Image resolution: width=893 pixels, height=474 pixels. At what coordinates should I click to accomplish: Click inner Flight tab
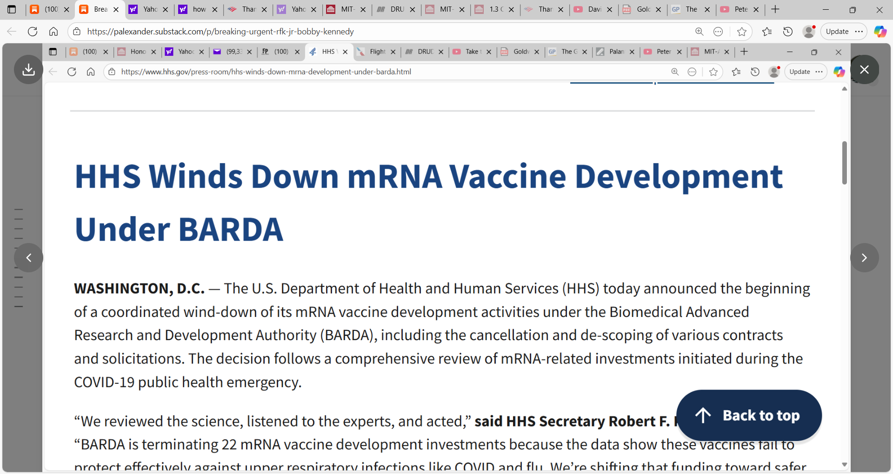pos(377,52)
